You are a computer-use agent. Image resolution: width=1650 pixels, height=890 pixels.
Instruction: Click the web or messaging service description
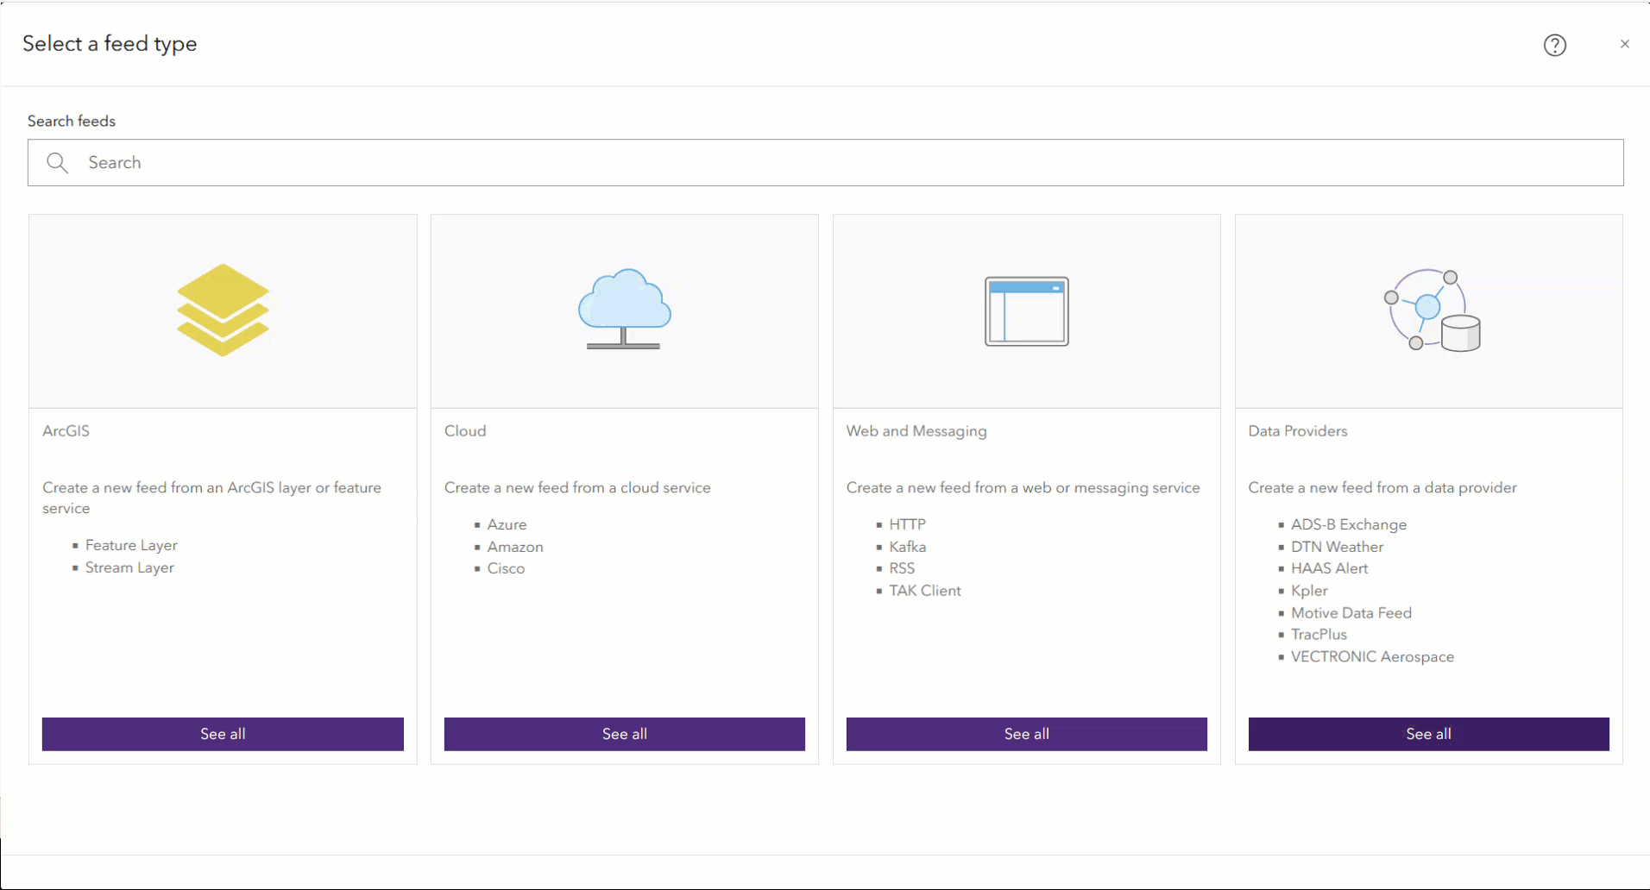[1023, 488]
